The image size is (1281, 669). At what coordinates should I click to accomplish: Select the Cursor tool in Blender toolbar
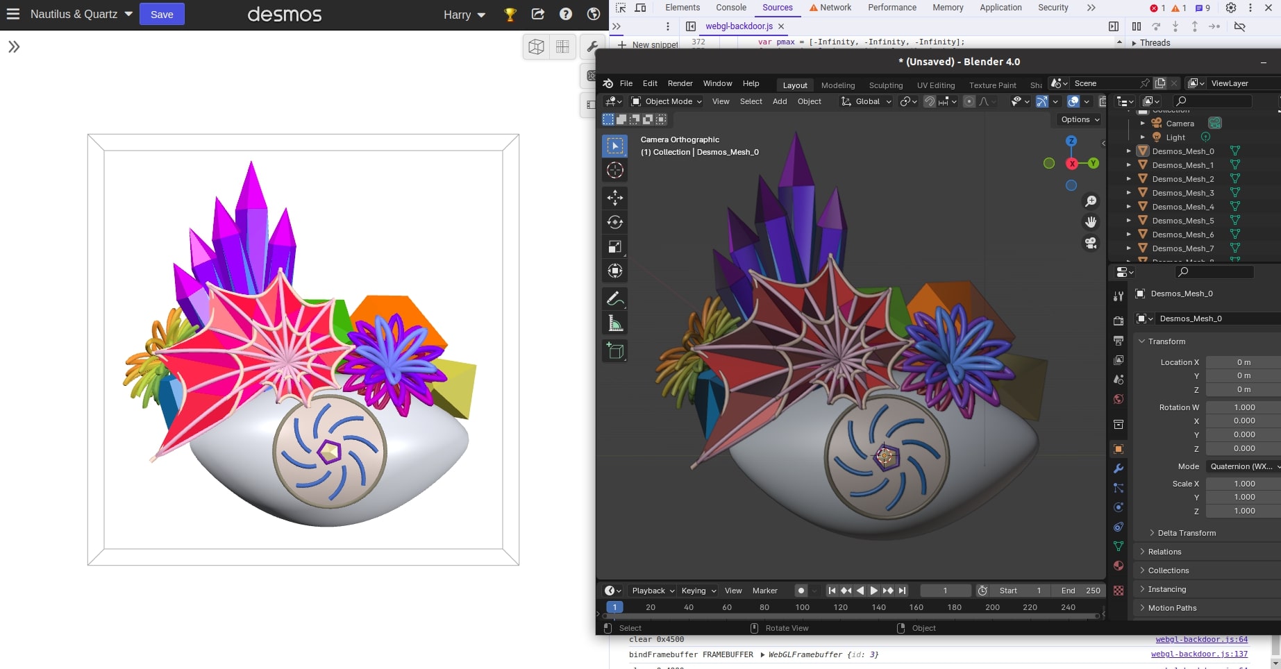tap(614, 171)
